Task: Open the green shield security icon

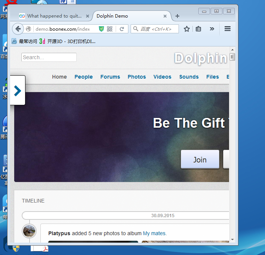Action: point(101,29)
